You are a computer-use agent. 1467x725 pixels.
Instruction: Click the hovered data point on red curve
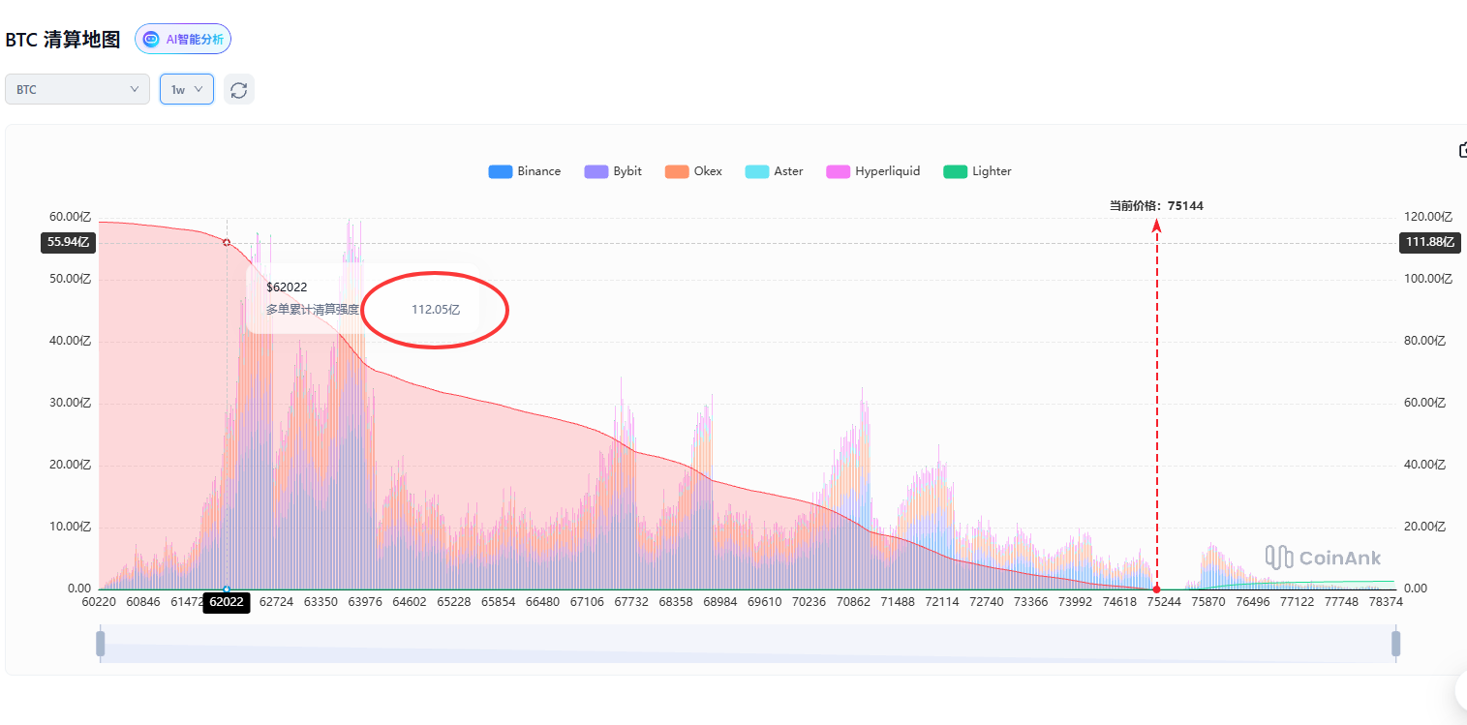pyautogui.click(x=227, y=242)
